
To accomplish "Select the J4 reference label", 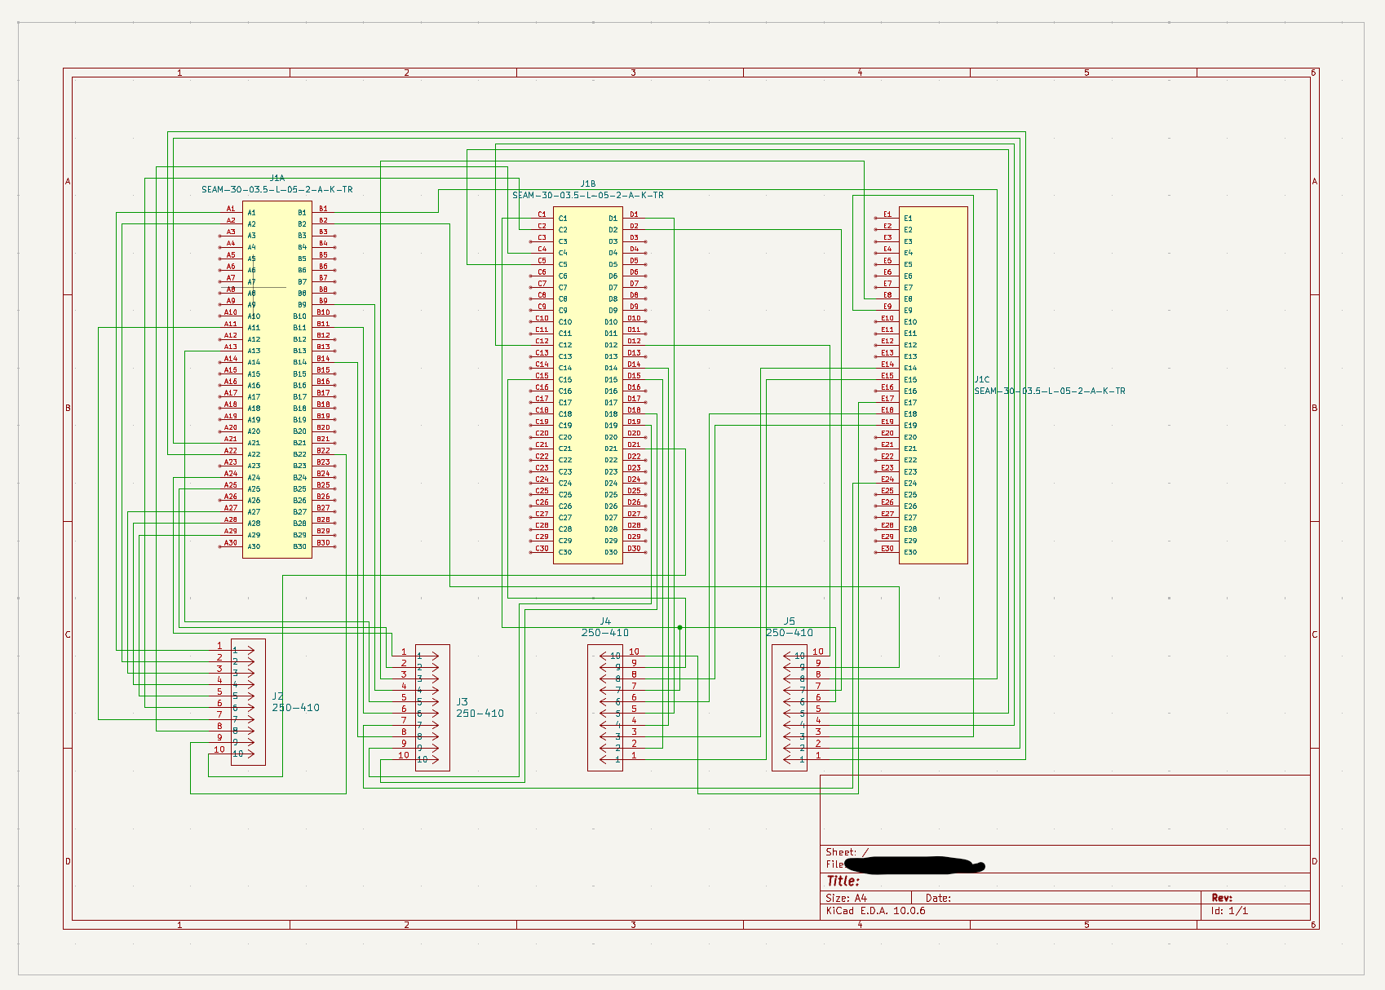I will coord(605,621).
